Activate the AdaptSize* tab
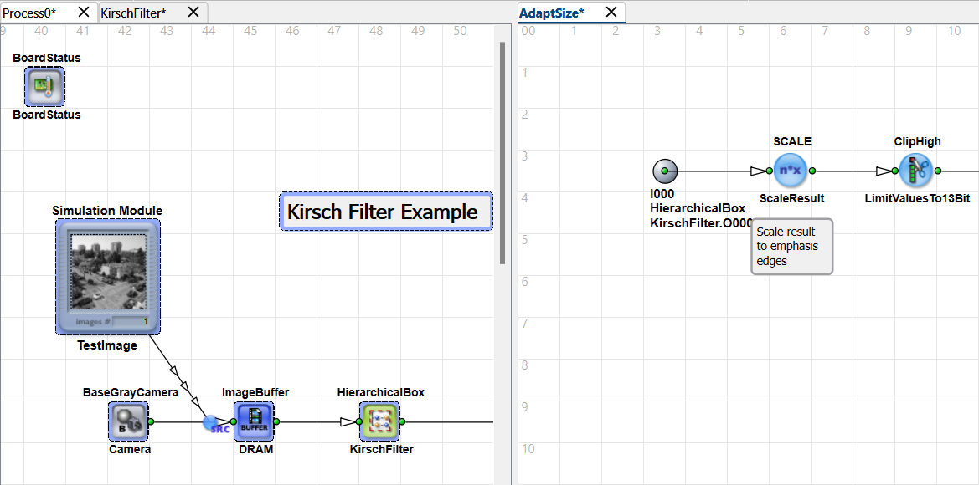The width and height of the screenshot is (979, 485). [552, 12]
